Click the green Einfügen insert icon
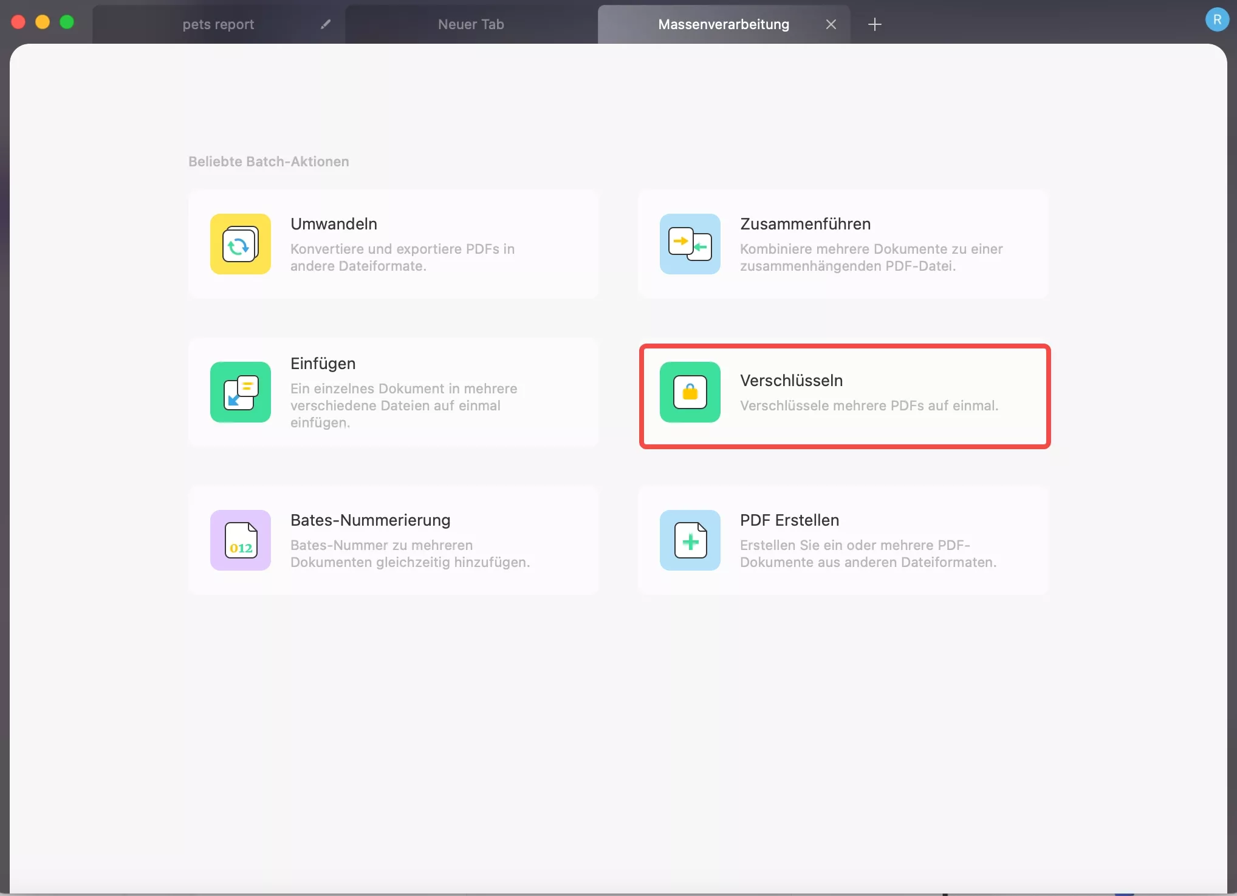The image size is (1237, 896). 241,392
